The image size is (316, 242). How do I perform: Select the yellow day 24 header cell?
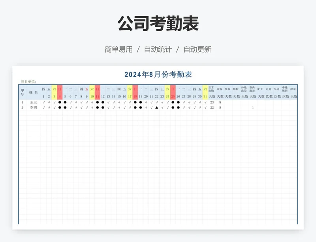pyautogui.click(x=167, y=96)
